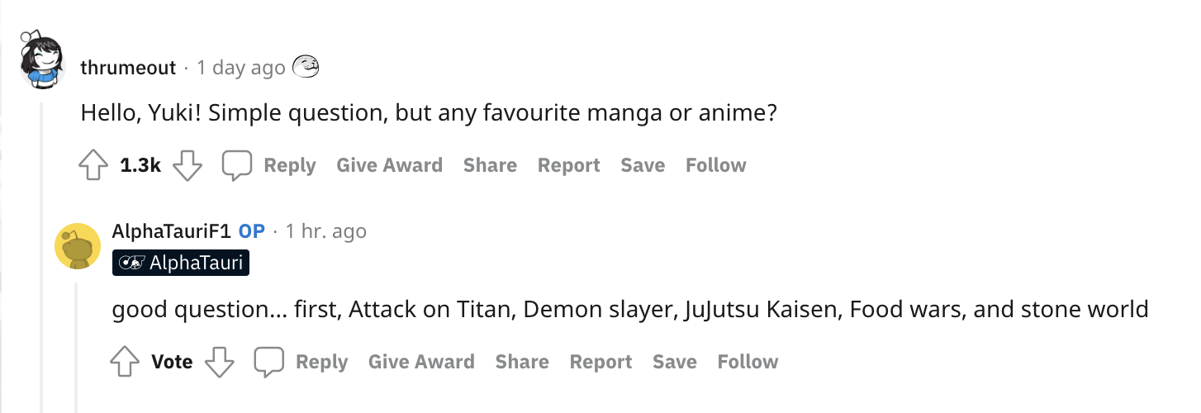Open AlphaTauriF1's yellow avatar
The image size is (1201, 413).
77,246
